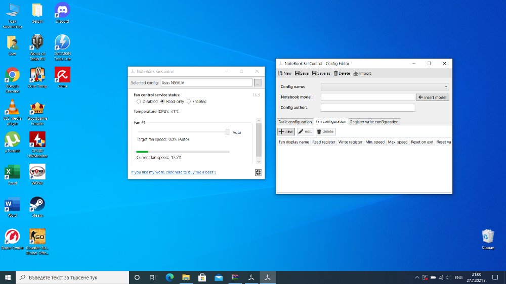
Task: Open CPUID HWMonitor shortcut
Action: click(x=37, y=145)
